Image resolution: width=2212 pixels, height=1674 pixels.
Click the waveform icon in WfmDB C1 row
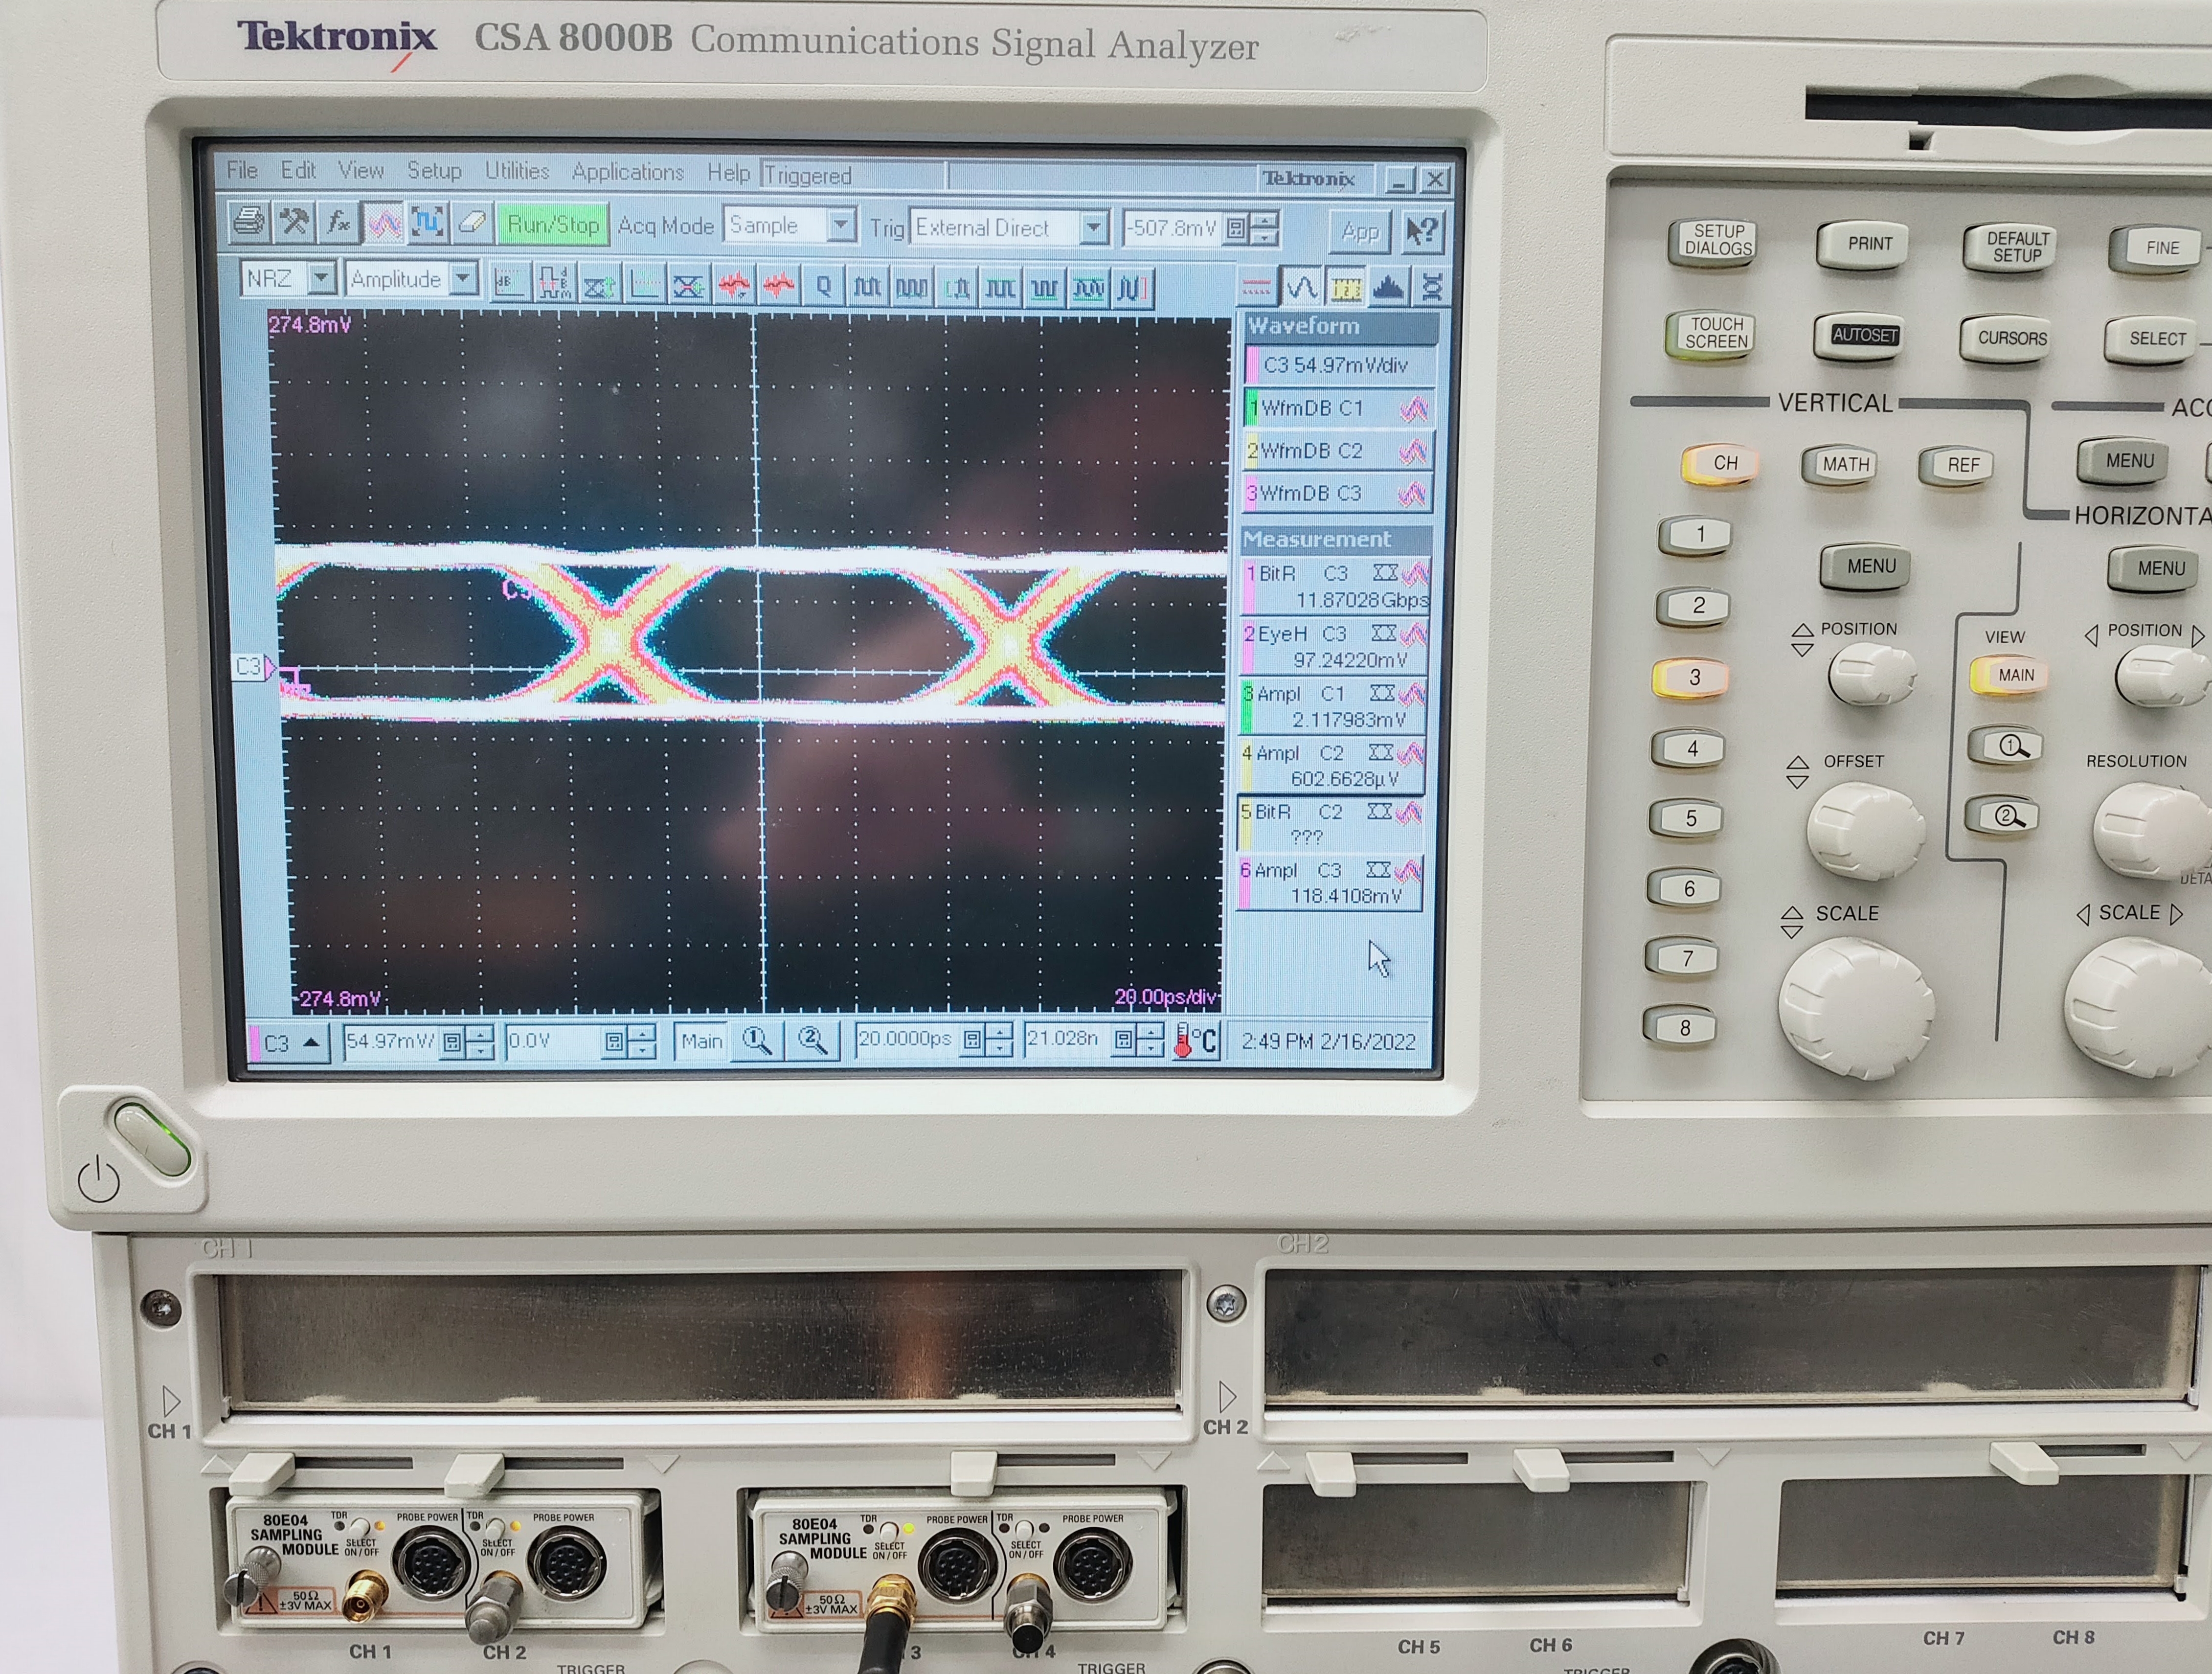[1413, 408]
